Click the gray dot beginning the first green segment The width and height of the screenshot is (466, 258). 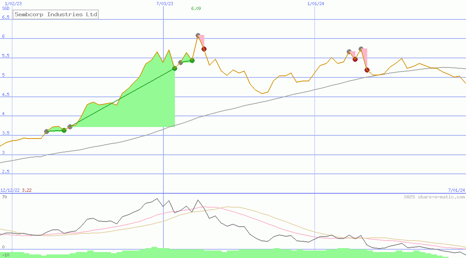coord(46,130)
